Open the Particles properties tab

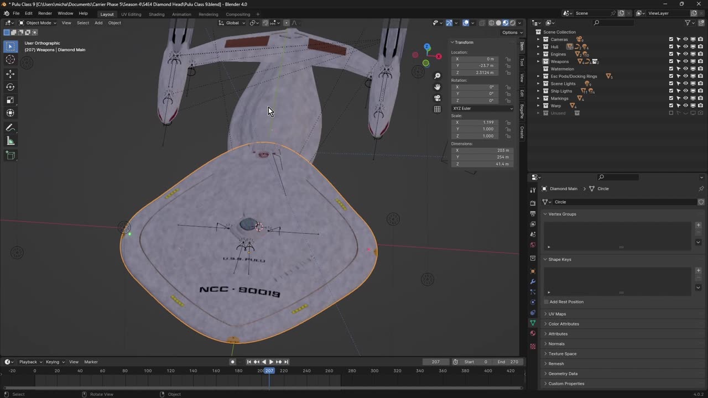(x=533, y=292)
